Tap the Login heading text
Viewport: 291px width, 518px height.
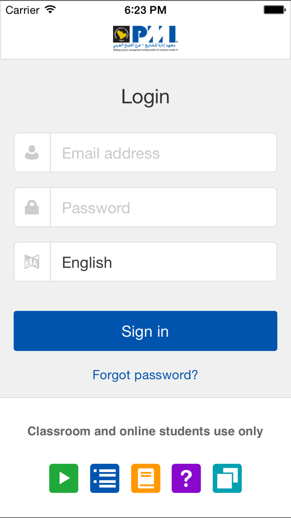[x=145, y=97]
